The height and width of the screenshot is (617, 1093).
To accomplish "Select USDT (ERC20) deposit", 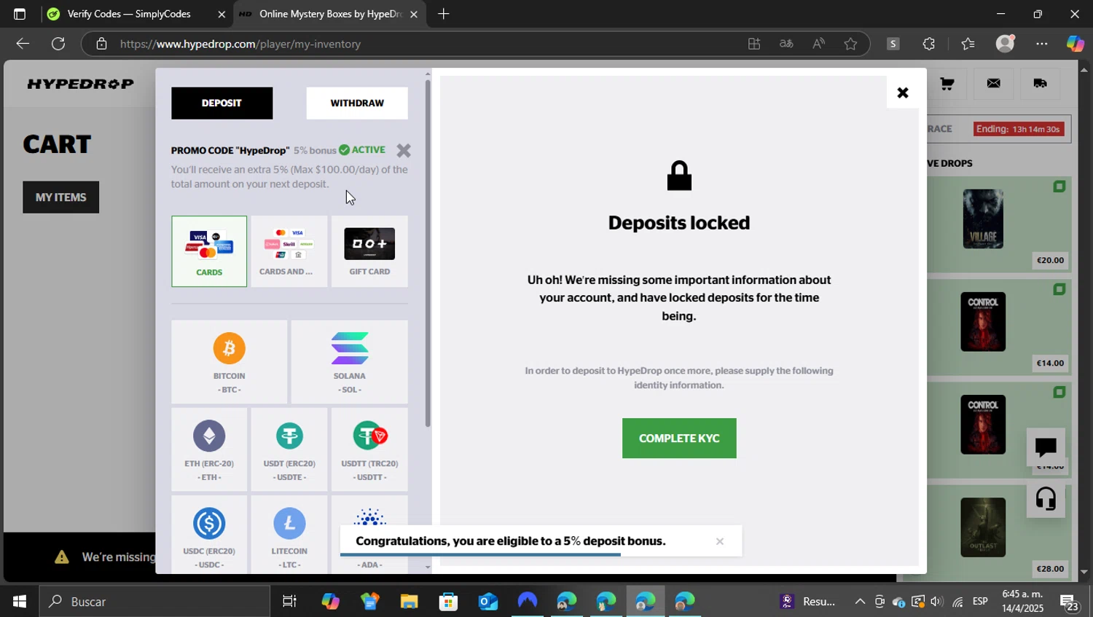I will (x=289, y=449).
